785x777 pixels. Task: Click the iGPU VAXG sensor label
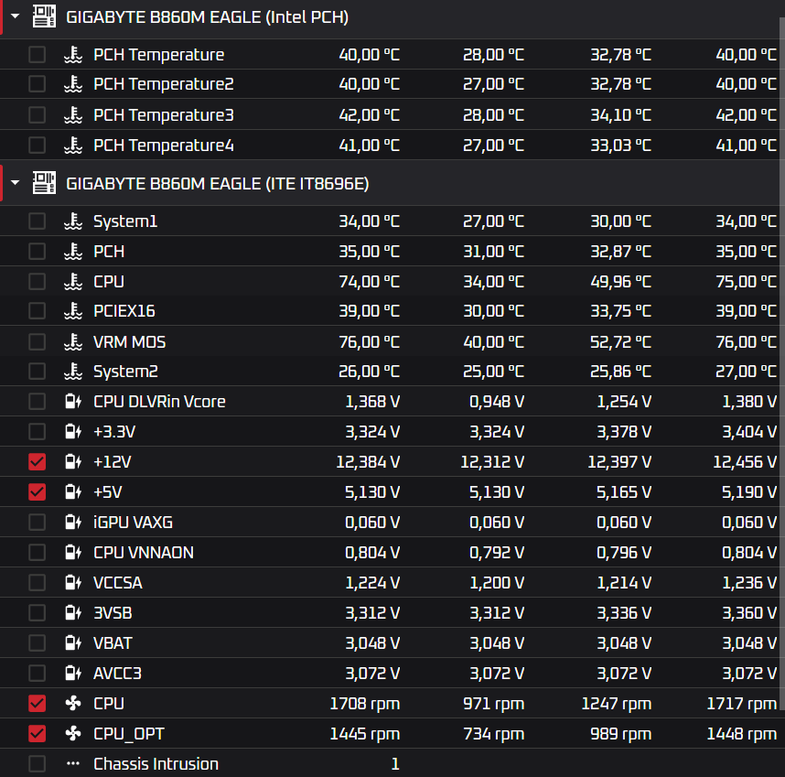click(133, 523)
